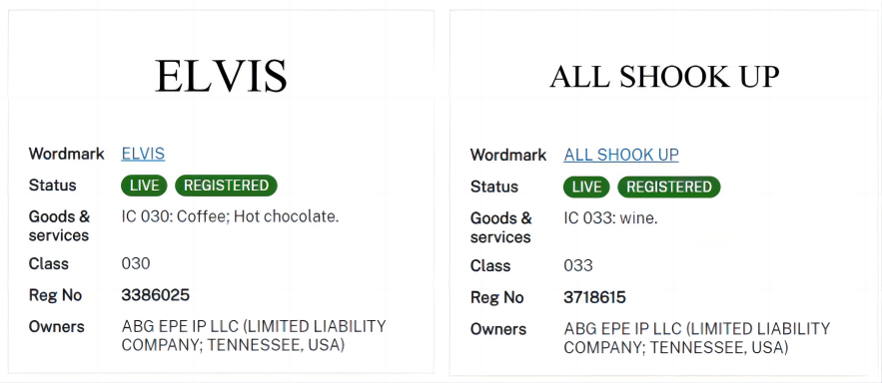Open the ALL SHOOK UP wordmark link

pos(621,155)
